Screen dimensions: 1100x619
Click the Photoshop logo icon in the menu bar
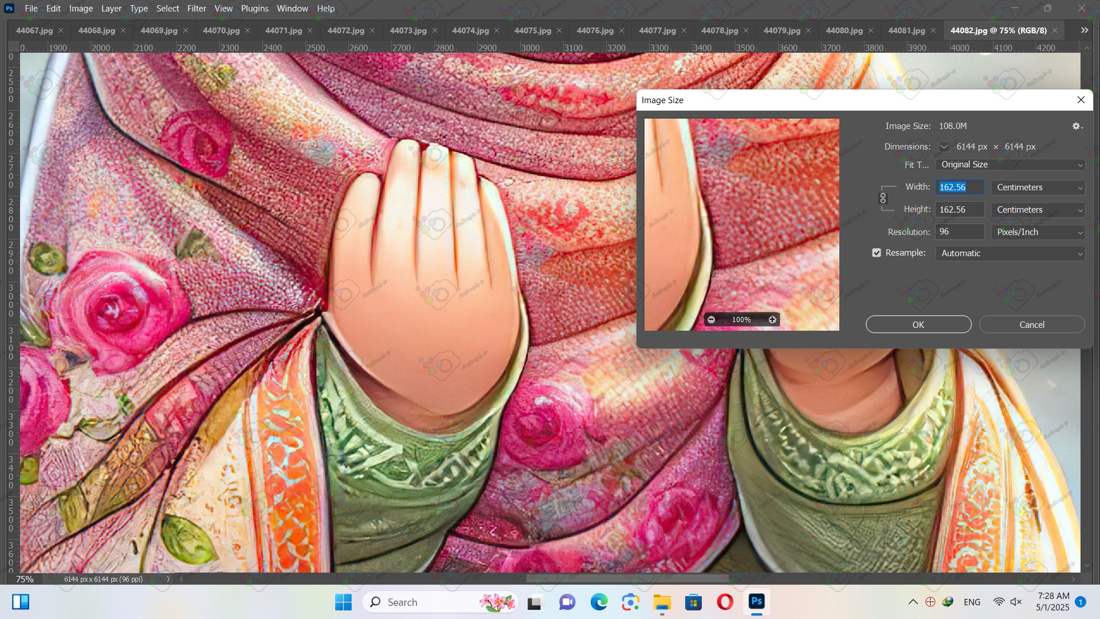click(x=9, y=9)
